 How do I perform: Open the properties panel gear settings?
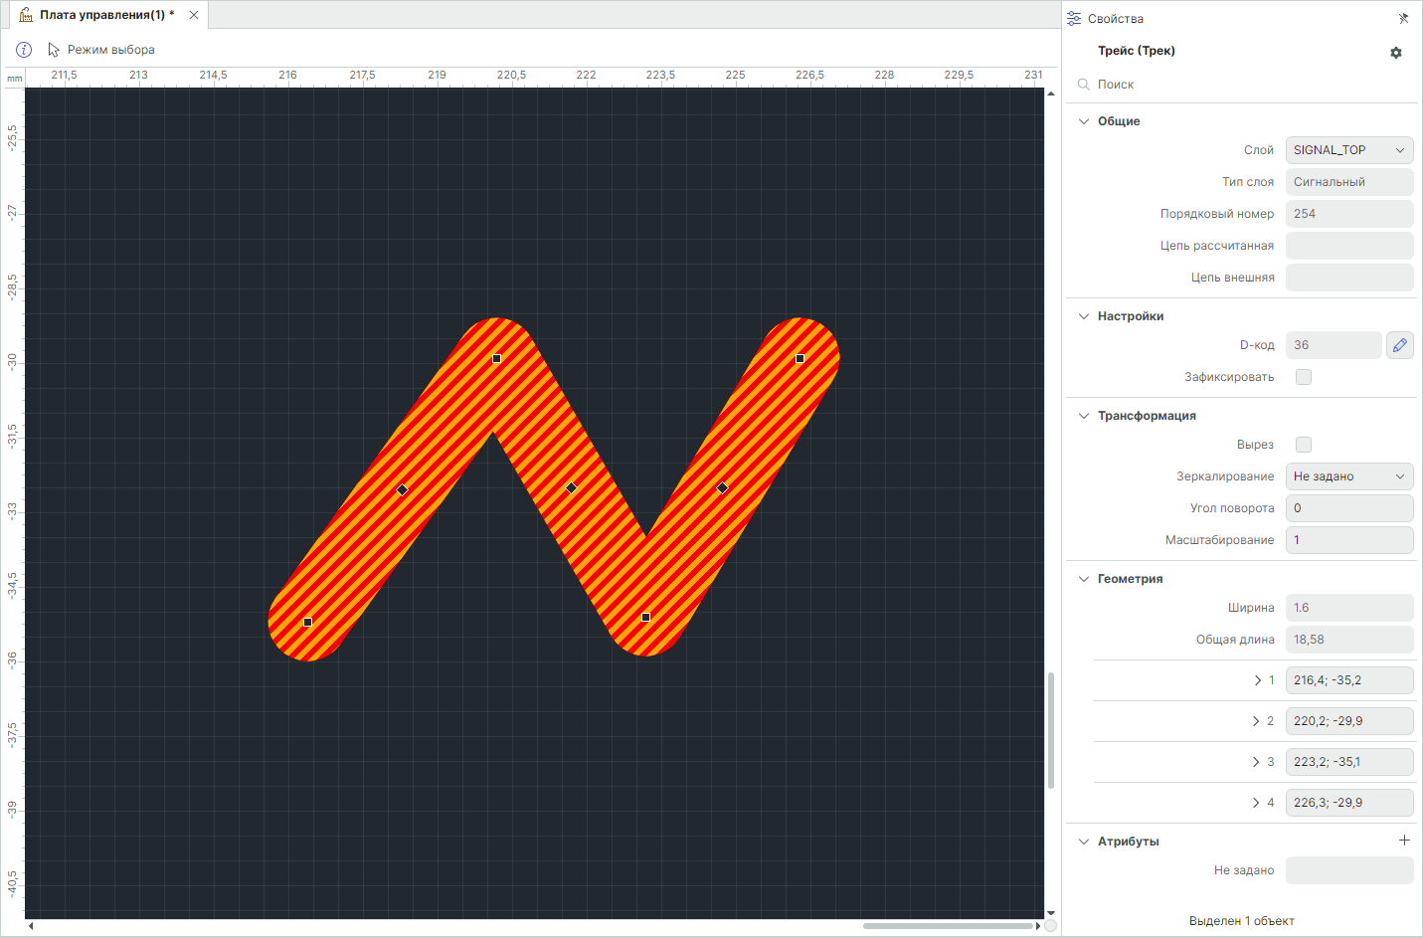tap(1396, 53)
